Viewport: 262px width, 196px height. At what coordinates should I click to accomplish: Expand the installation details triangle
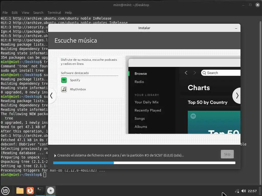tap(55, 155)
